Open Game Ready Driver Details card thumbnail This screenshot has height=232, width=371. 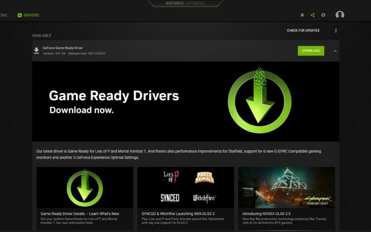click(85, 187)
